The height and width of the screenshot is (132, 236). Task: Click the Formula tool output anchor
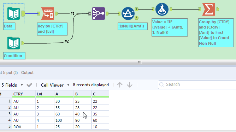[171, 10]
